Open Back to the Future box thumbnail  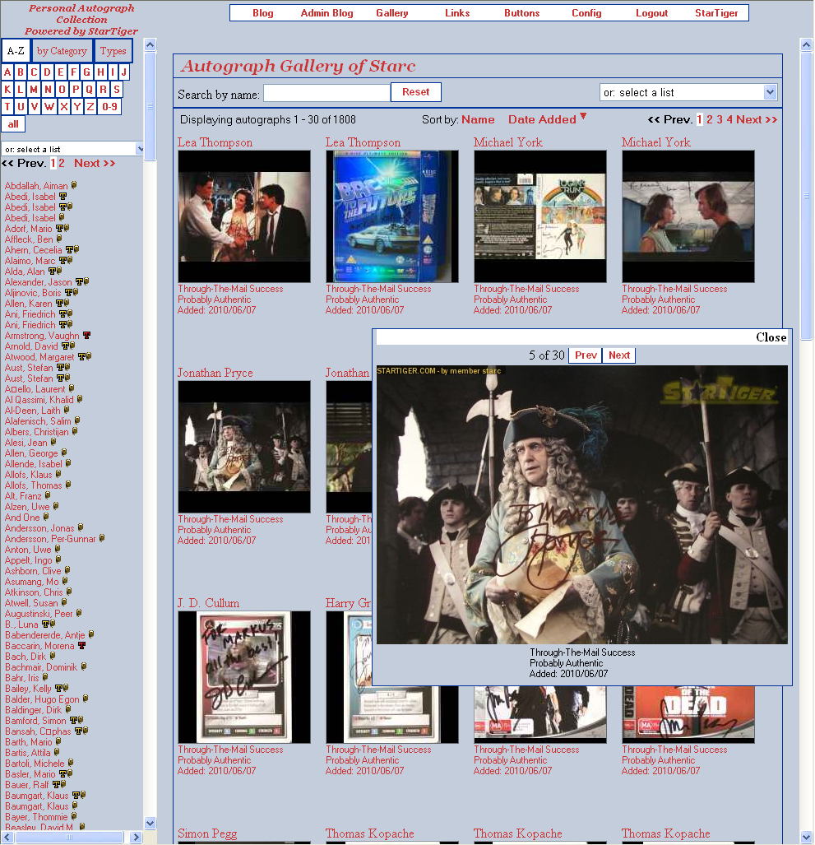(392, 216)
